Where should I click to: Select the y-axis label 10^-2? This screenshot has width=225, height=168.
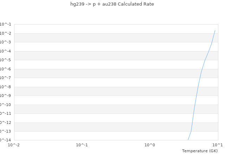[x=5, y=33]
